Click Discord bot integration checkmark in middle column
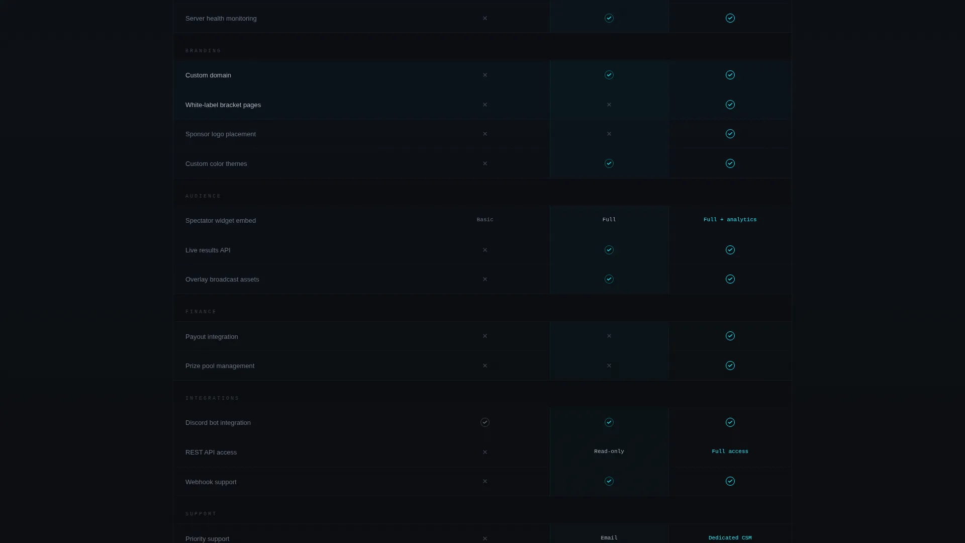Image resolution: width=965 pixels, height=543 pixels. 609,422
